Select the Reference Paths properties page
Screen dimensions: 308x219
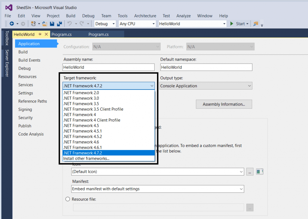coord(32,101)
